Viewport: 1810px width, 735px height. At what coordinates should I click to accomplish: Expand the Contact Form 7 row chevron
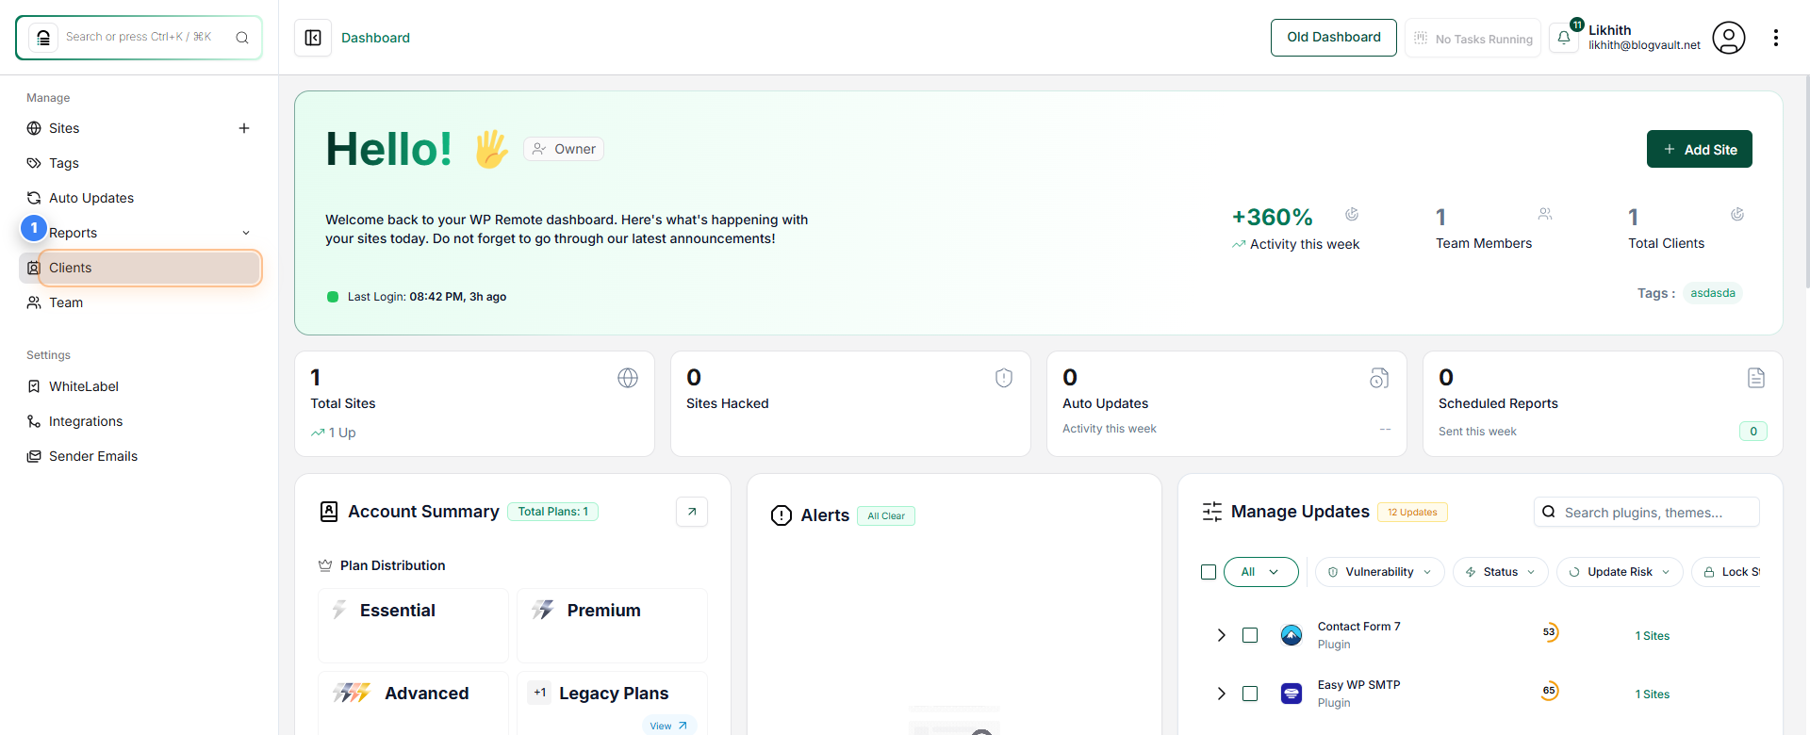(x=1221, y=635)
